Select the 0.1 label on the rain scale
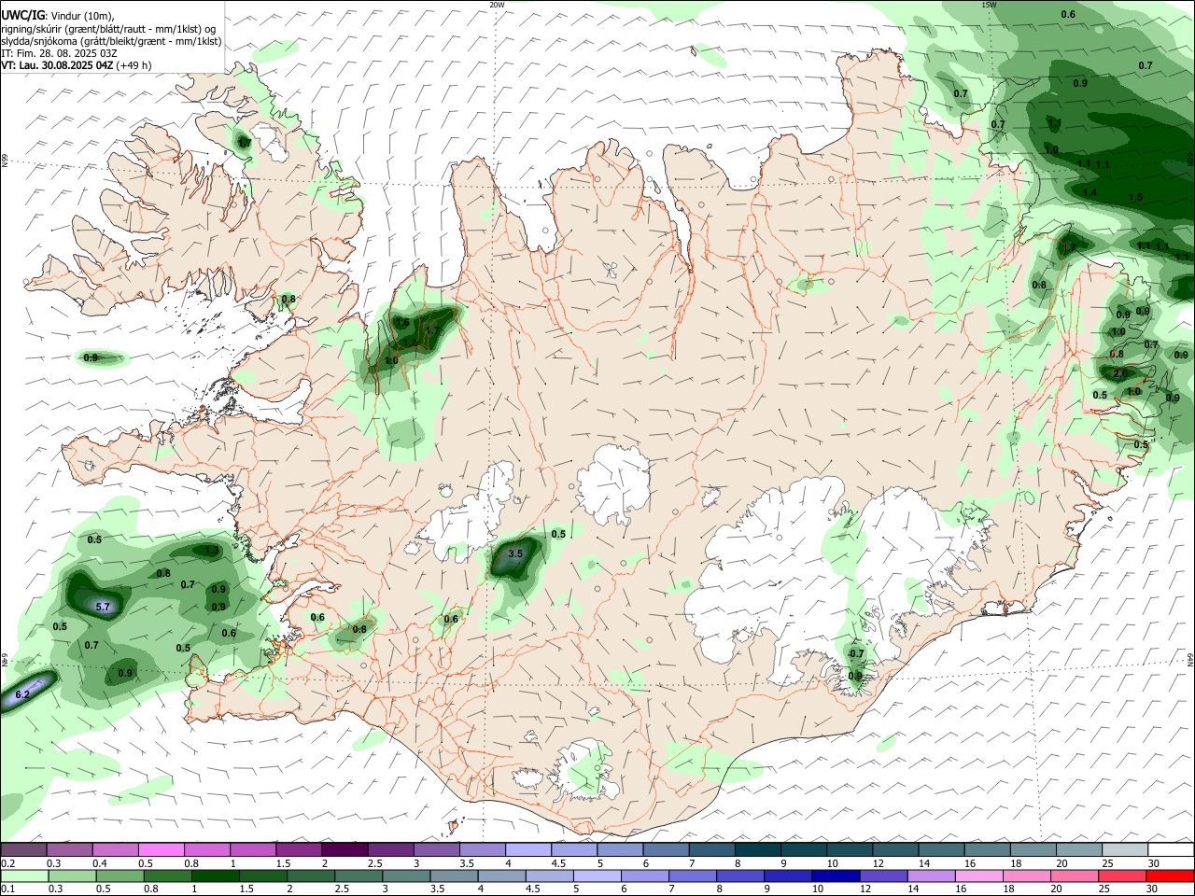 pos(7,889)
